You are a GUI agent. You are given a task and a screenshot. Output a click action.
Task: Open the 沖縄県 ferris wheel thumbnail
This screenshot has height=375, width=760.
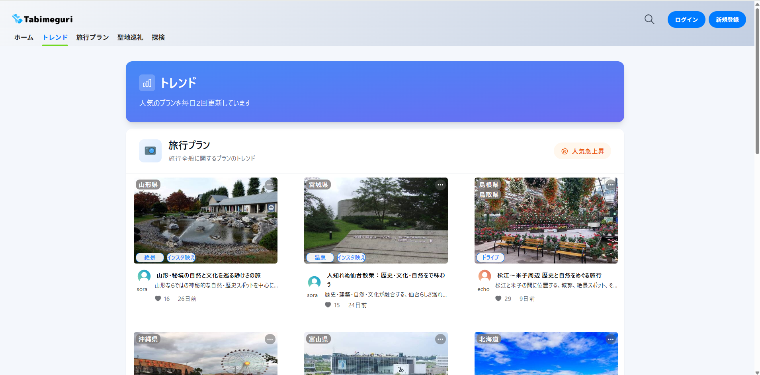pos(205,354)
